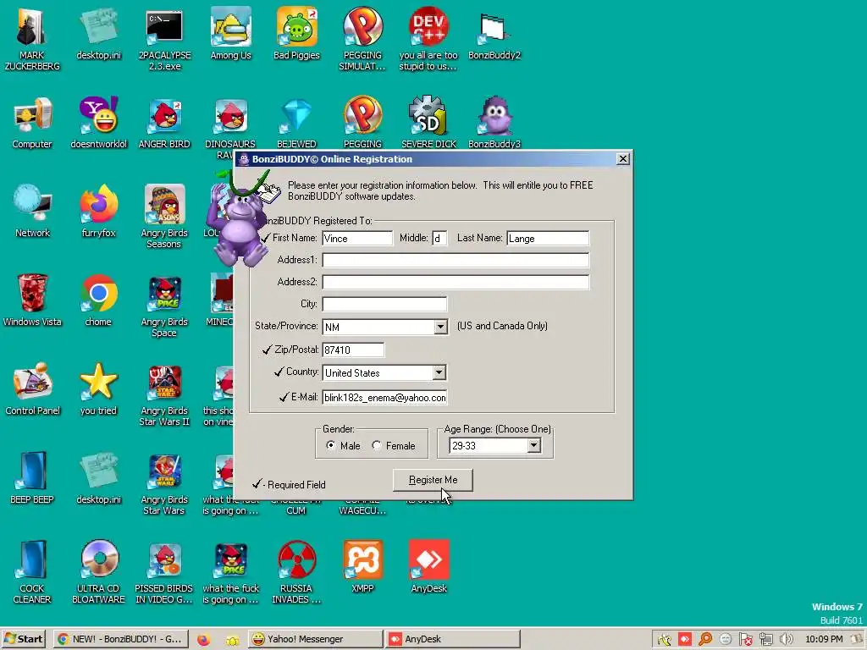Launch the XMPP desktop icon
Viewport: 867px width, 650px height.
[362, 566]
